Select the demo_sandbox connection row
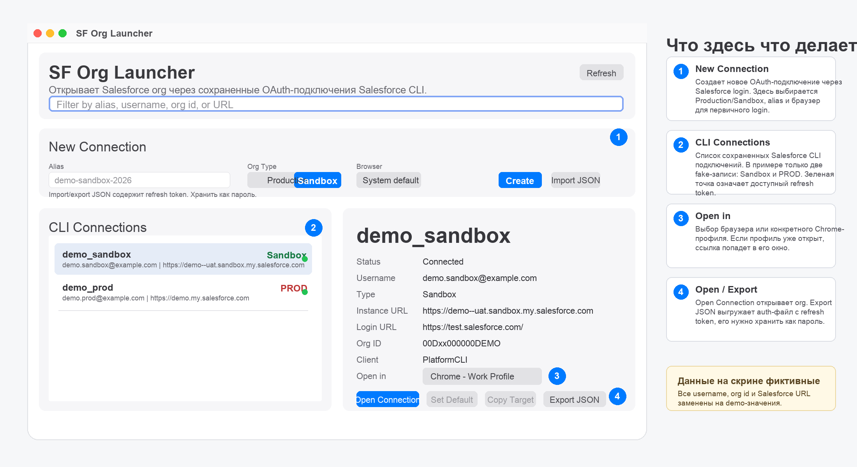 [183, 259]
